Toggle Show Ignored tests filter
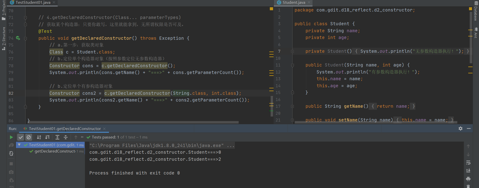This screenshot has width=479, height=188. click(x=29, y=137)
